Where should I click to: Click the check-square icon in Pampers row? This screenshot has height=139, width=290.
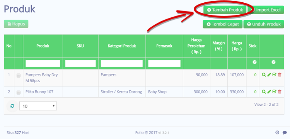[x=274, y=75]
